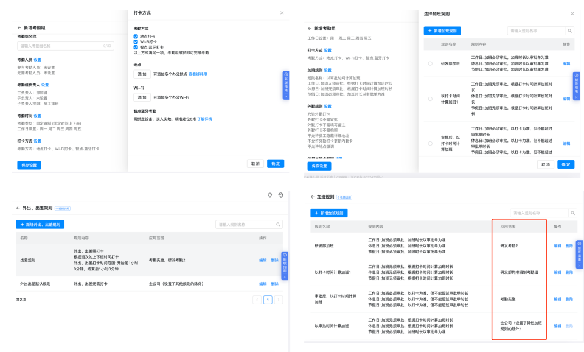Image resolution: width=584 pixels, height=352 pixels.
Task: Click 设置 link next to 考勤组负责人
Action: (45, 85)
